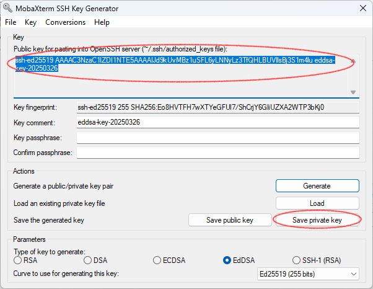Click the Generate button
This screenshot has width=373, height=289.
(x=317, y=185)
